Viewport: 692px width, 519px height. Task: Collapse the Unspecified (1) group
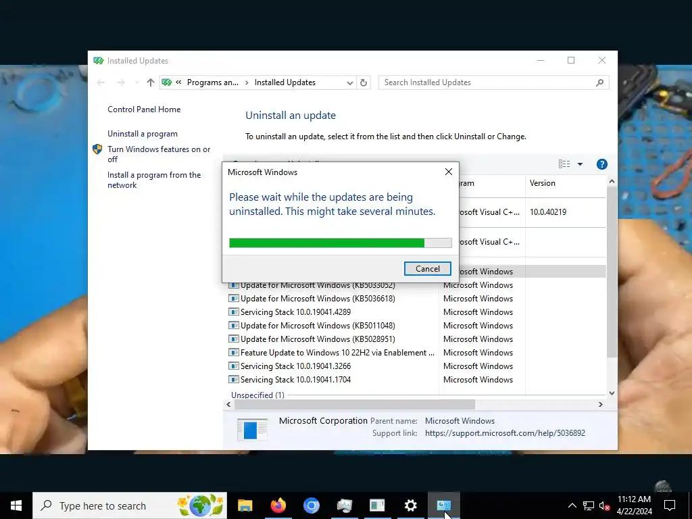tap(257, 395)
